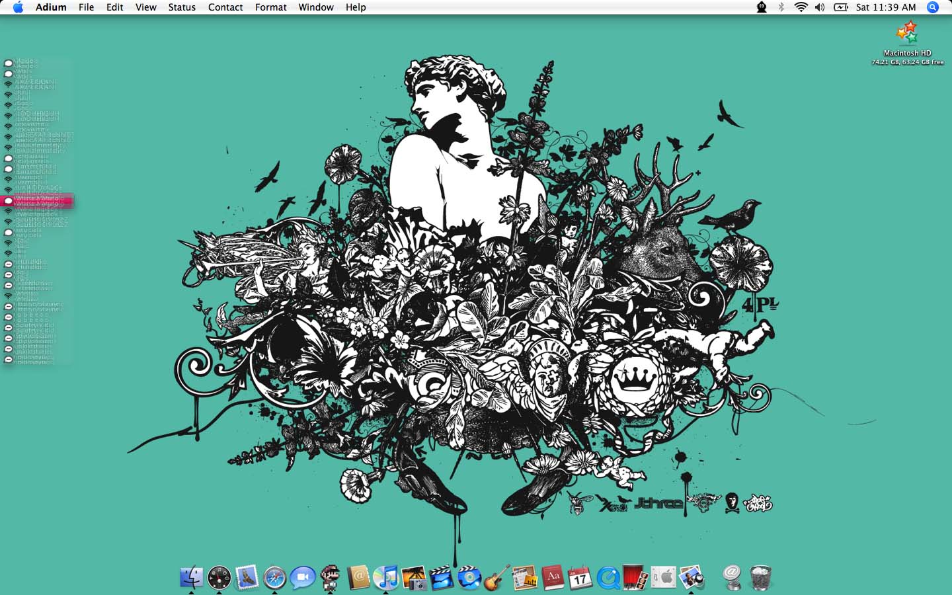Open Address Book in the dock
Screen dimensions: 952x595
coord(358,577)
